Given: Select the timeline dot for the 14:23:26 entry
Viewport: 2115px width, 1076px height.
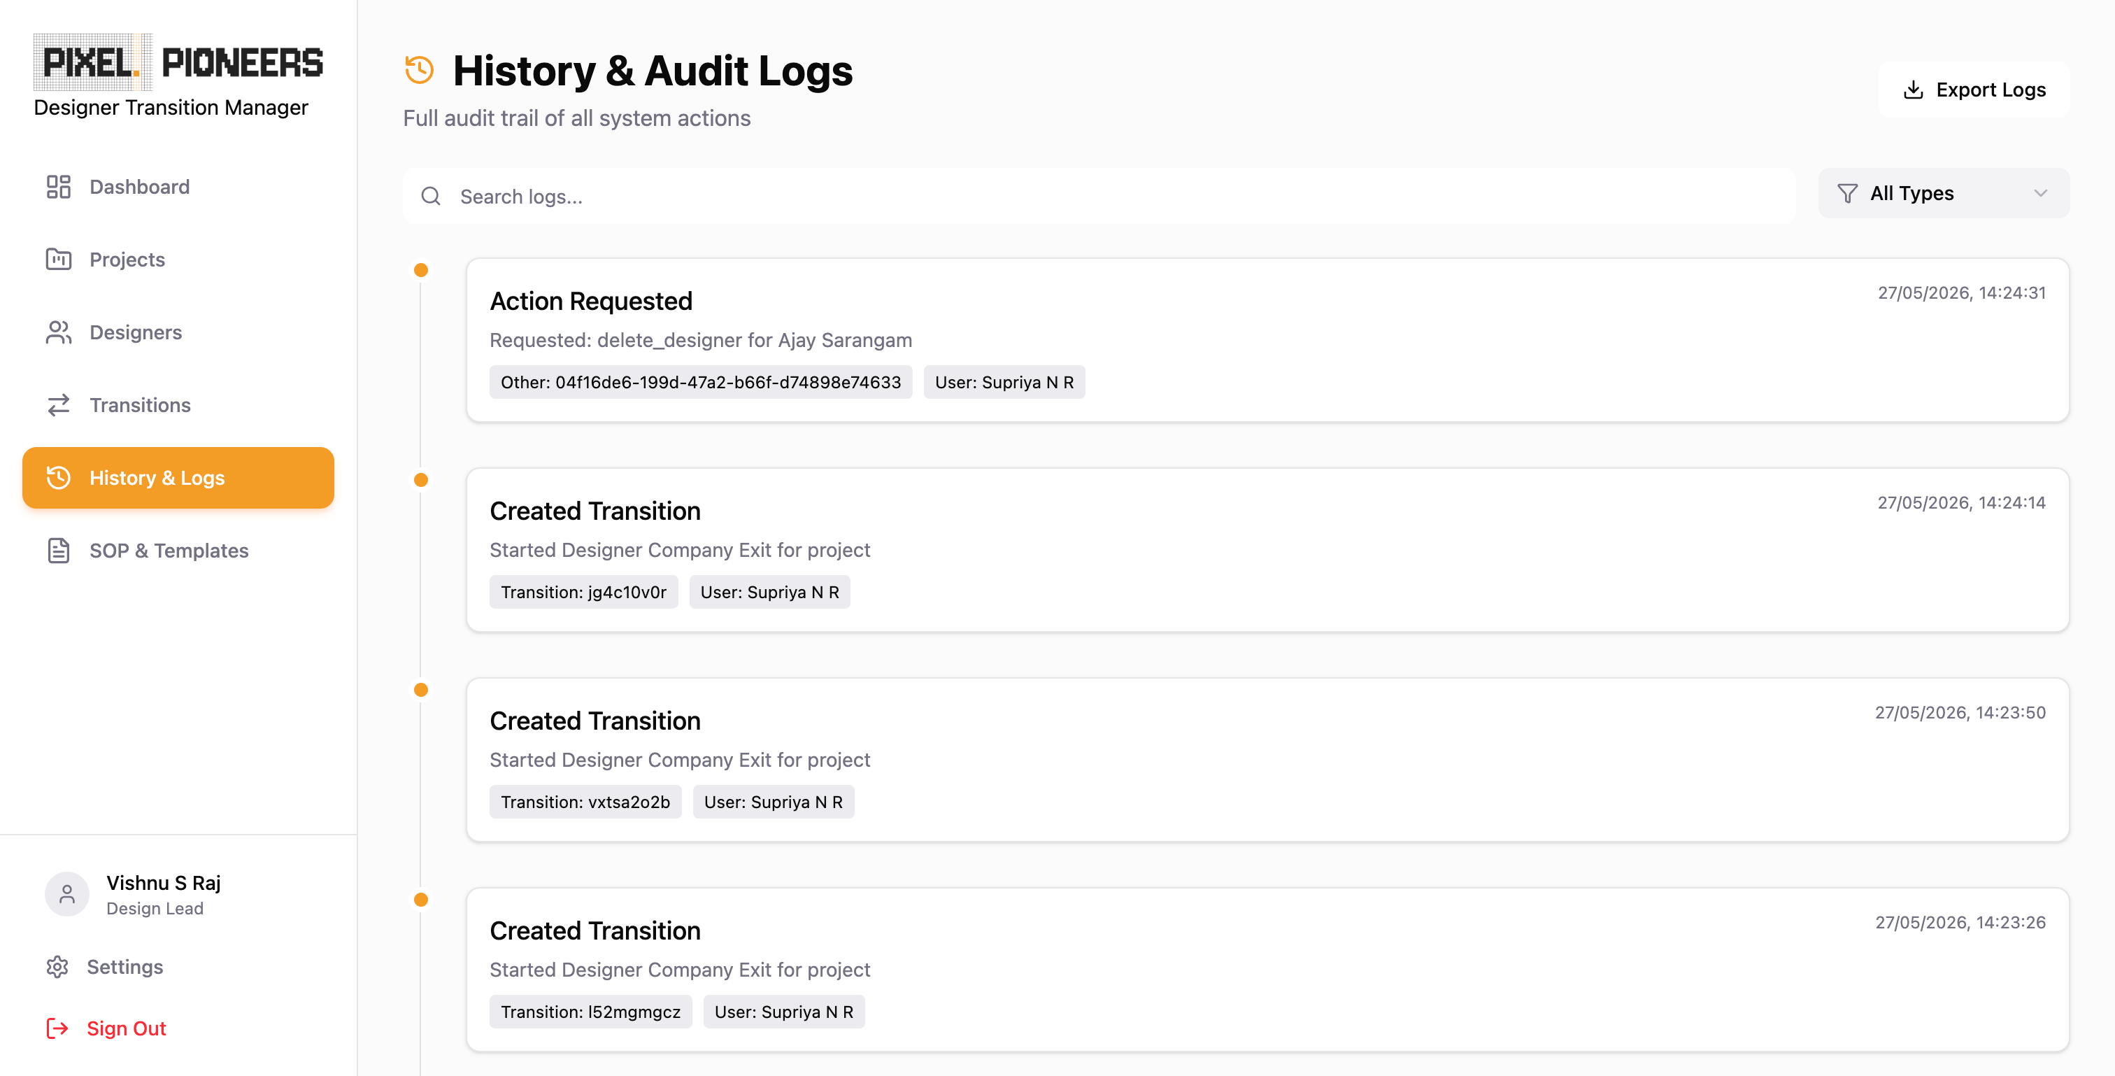Looking at the screenshot, I should (x=421, y=900).
